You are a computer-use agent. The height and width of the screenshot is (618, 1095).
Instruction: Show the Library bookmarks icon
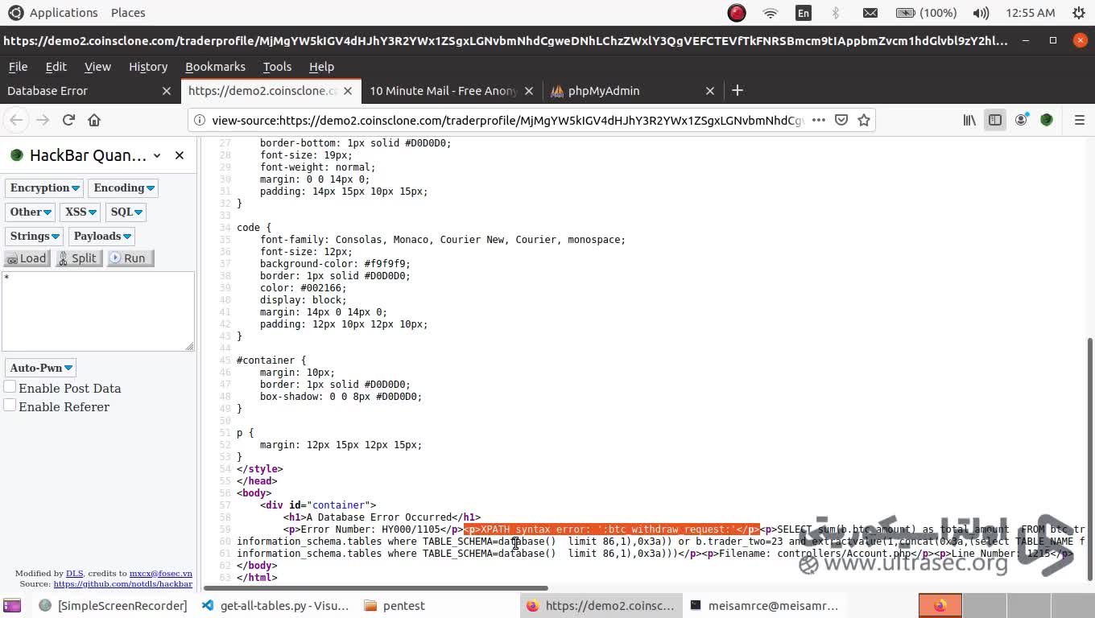coord(969,120)
